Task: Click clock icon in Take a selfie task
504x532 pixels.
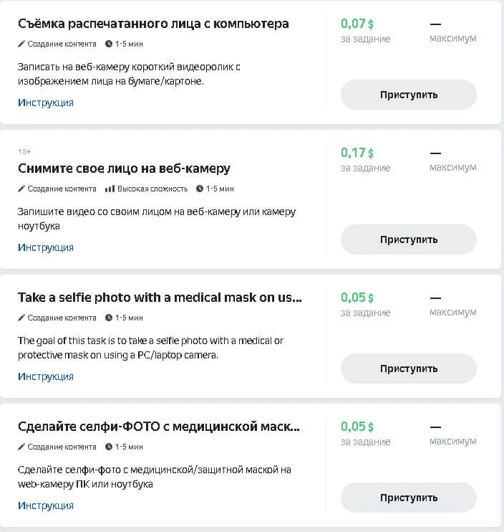Action: point(109,318)
